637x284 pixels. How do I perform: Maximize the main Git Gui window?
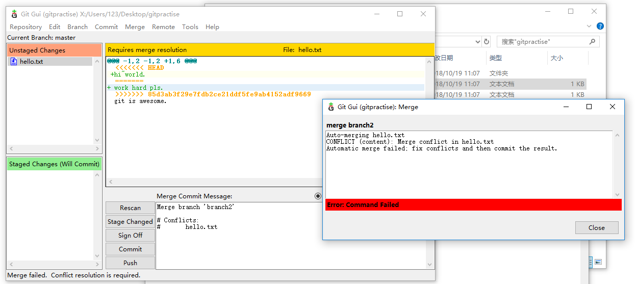[x=400, y=14]
